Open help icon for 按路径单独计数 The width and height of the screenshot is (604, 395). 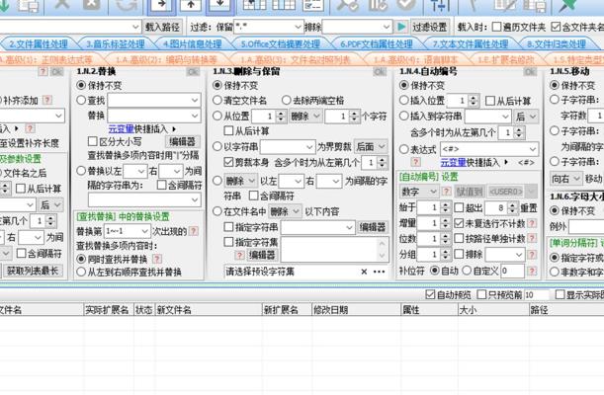pos(532,238)
